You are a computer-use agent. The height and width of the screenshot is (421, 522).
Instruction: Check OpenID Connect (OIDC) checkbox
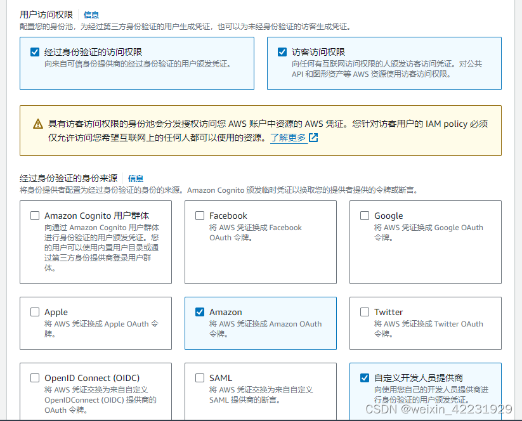pos(35,378)
